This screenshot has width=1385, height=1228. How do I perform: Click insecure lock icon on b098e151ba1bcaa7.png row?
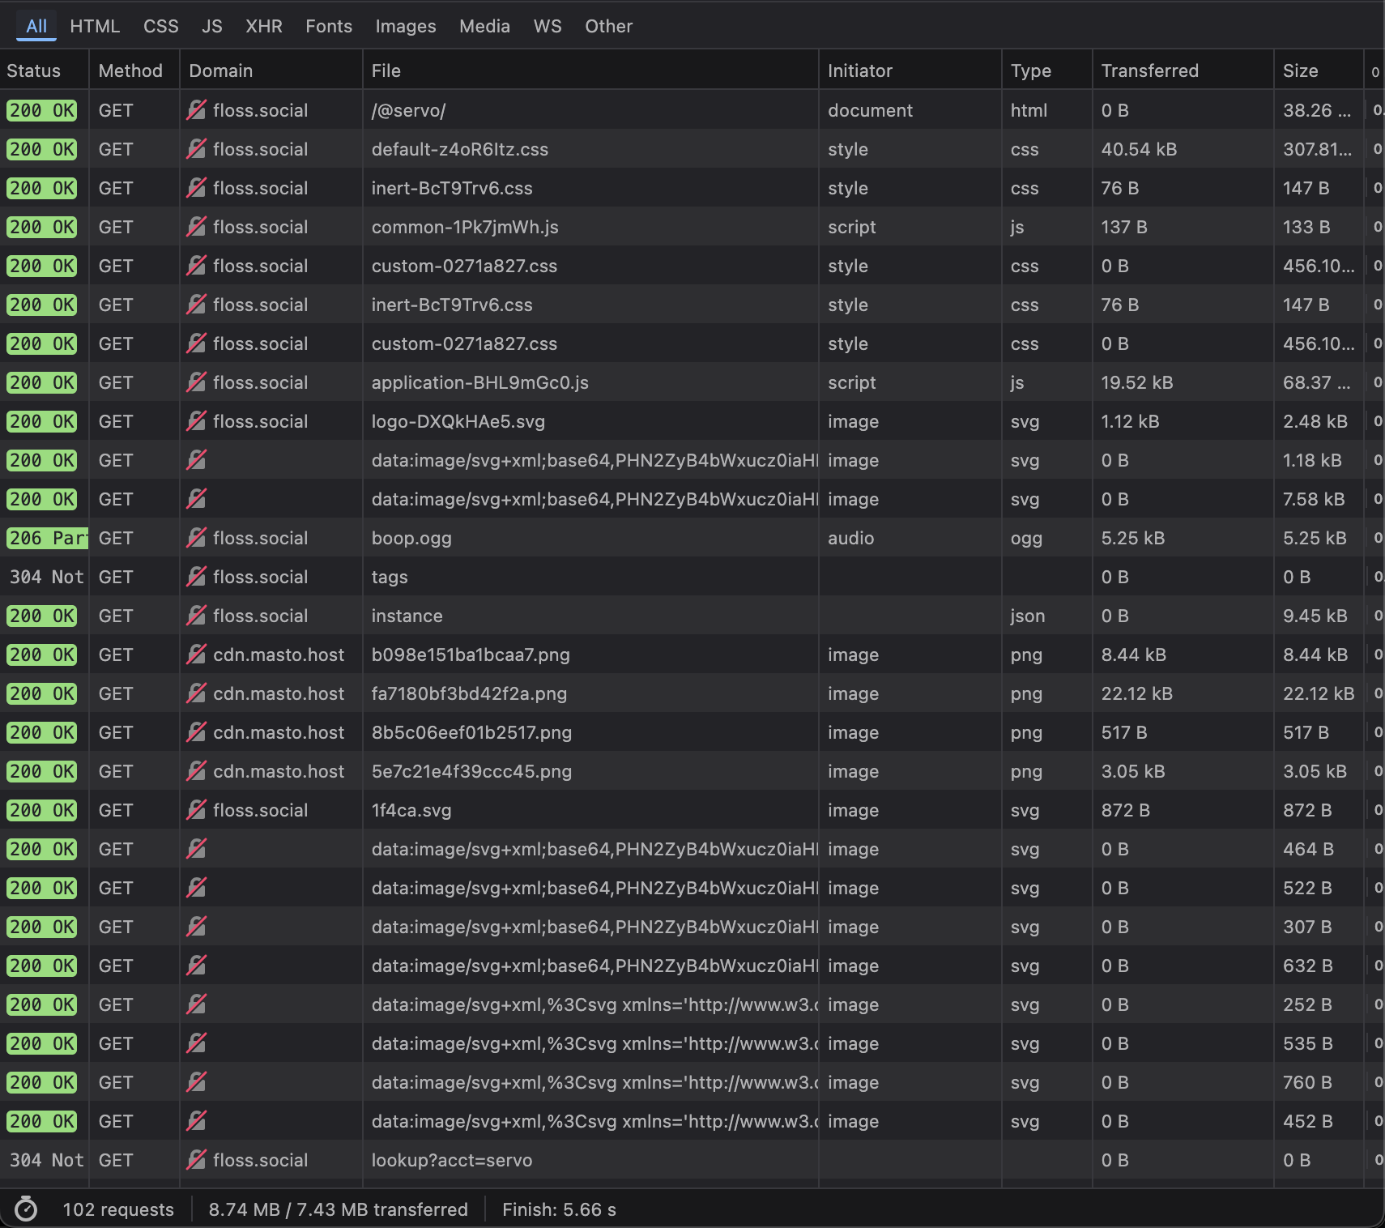pyautogui.click(x=196, y=655)
